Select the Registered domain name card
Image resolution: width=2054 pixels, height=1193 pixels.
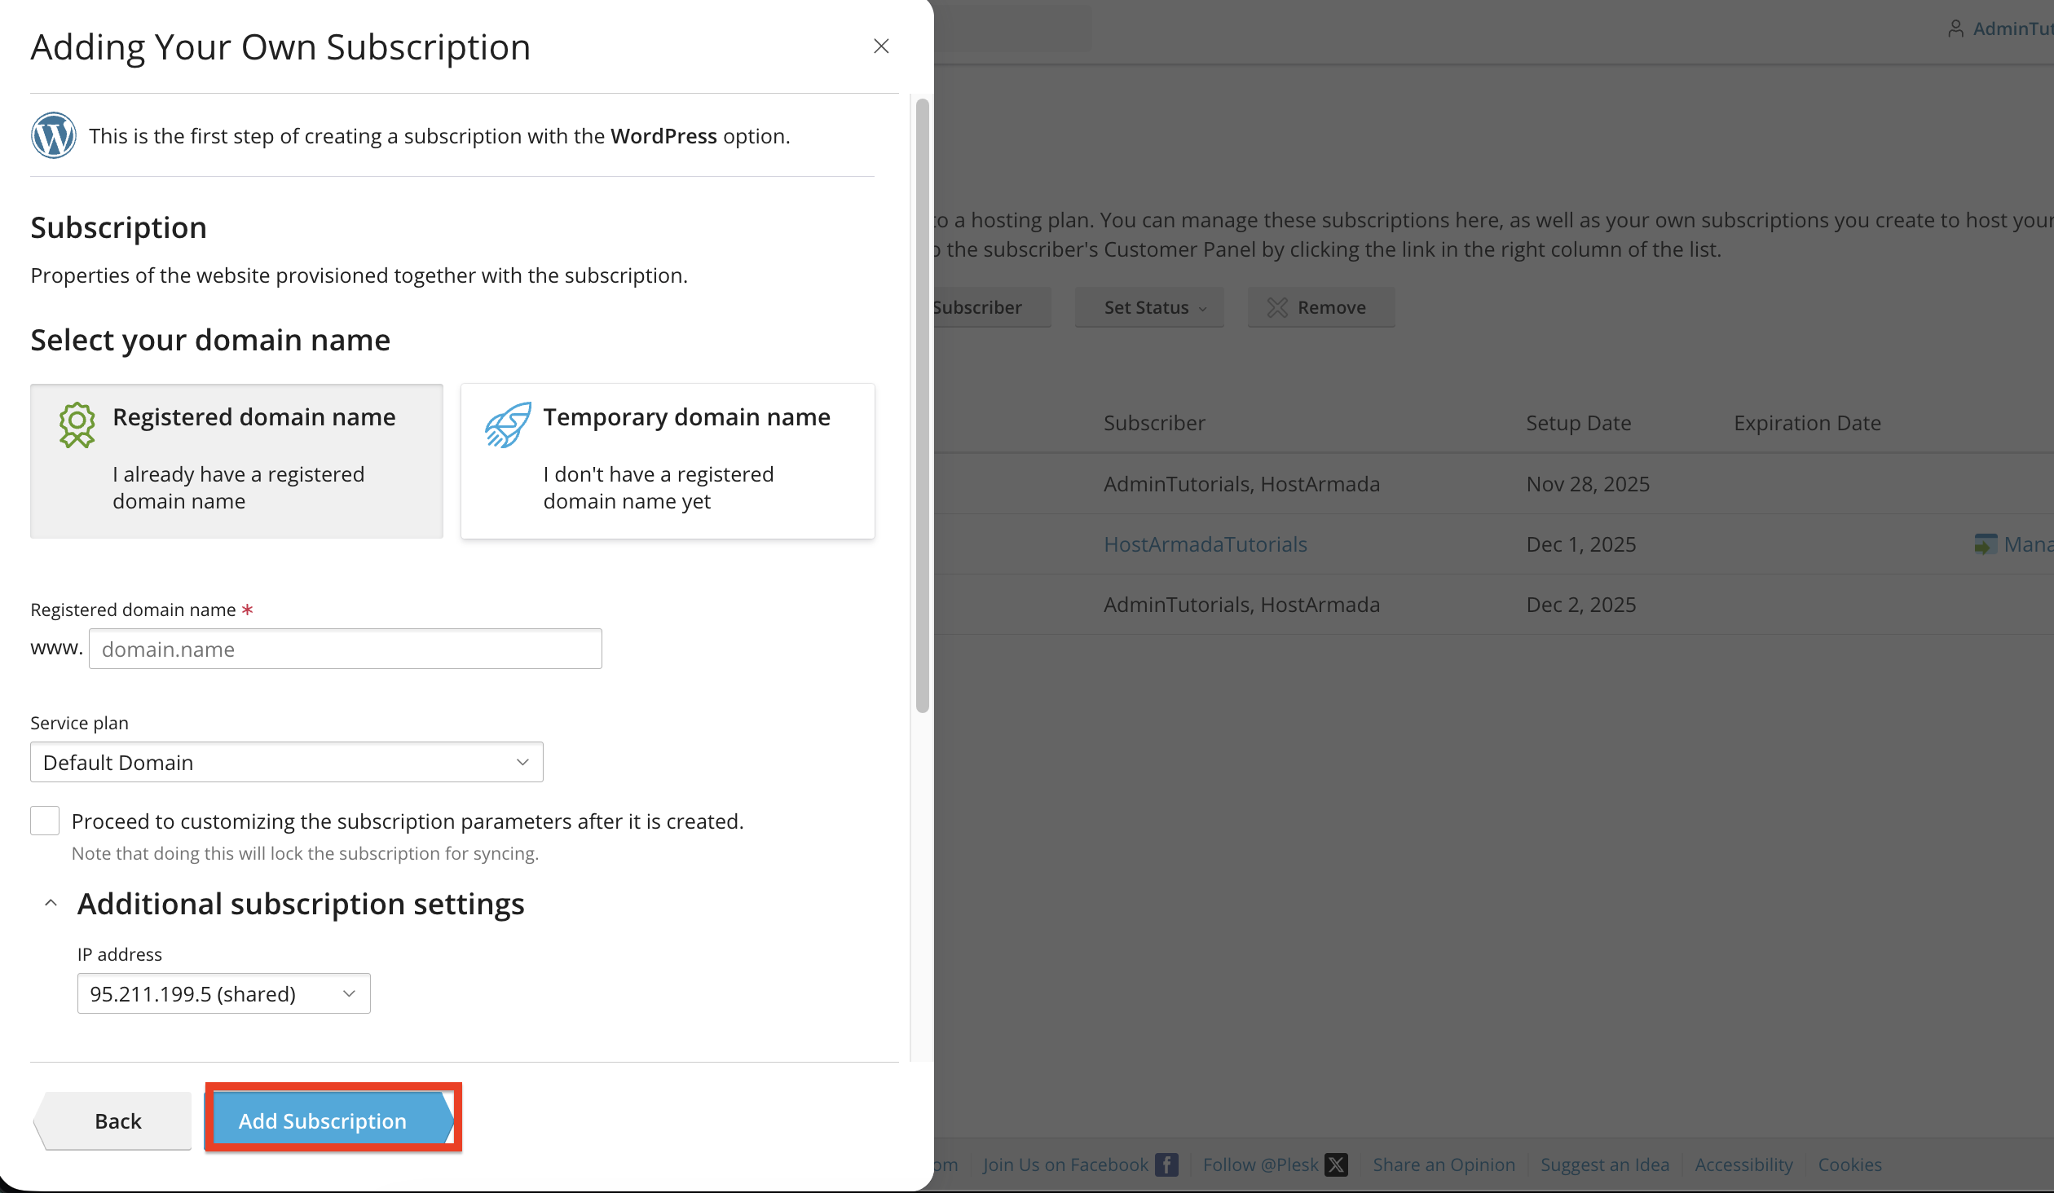tap(236, 460)
